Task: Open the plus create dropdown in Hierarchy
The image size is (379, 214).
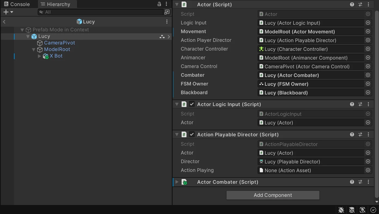Action: (8, 12)
